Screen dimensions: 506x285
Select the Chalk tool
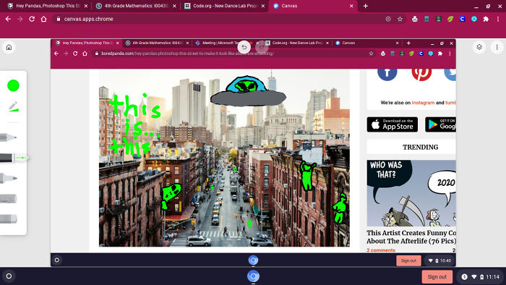point(9,199)
